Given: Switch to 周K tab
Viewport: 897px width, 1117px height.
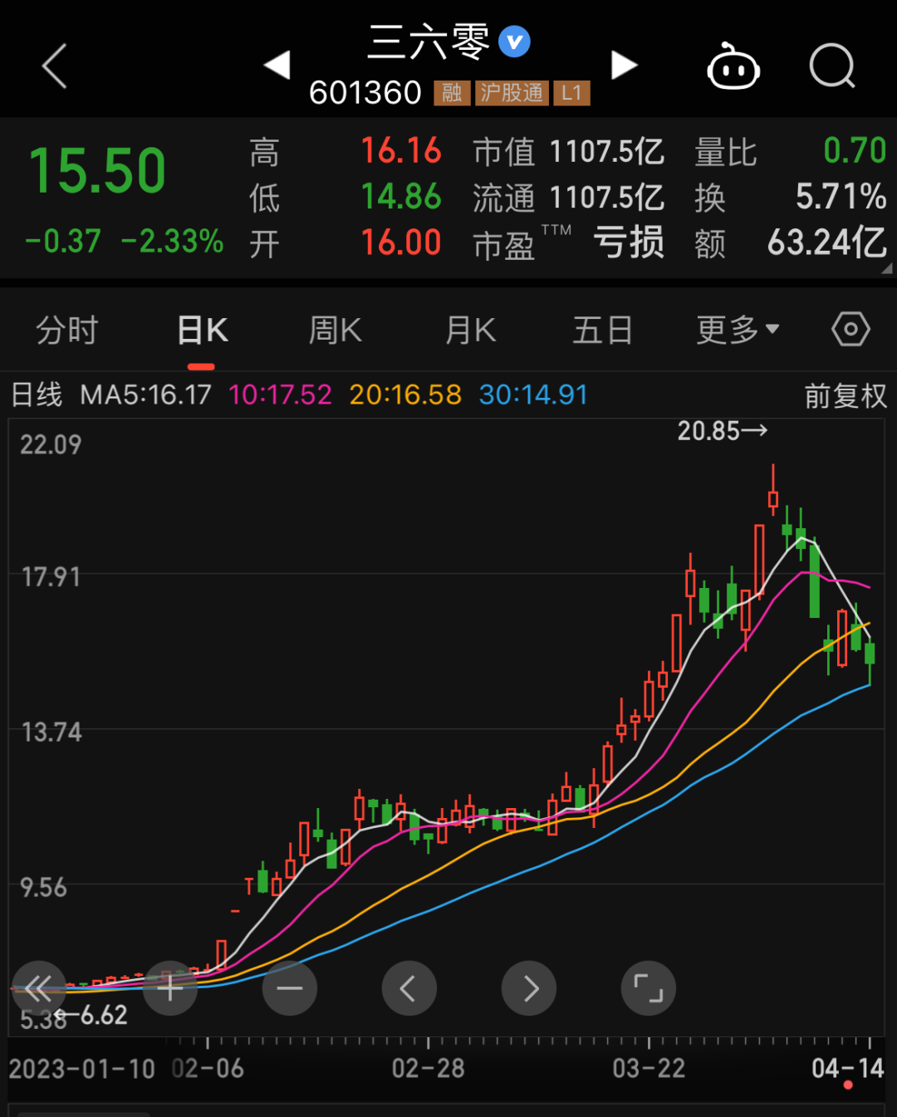Looking at the screenshot, I should pos(336,331).
